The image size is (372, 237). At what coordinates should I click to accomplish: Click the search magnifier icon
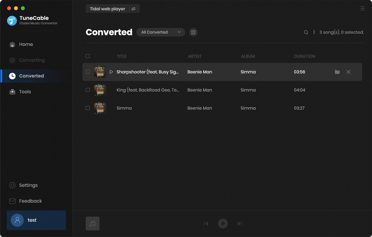306,32
